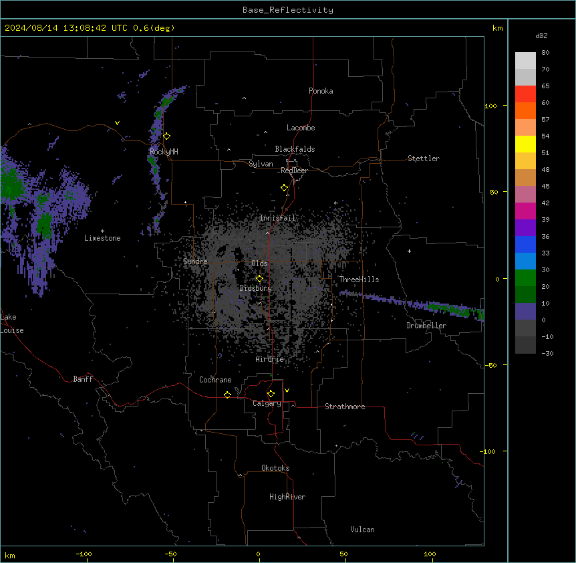Click the Didsbury town label

coord(256,288)
